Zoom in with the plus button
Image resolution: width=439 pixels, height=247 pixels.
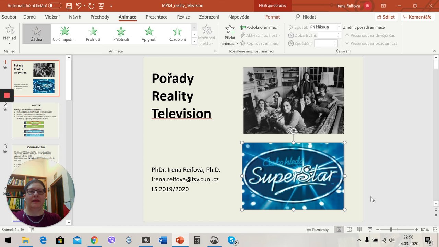coord(417,230)
